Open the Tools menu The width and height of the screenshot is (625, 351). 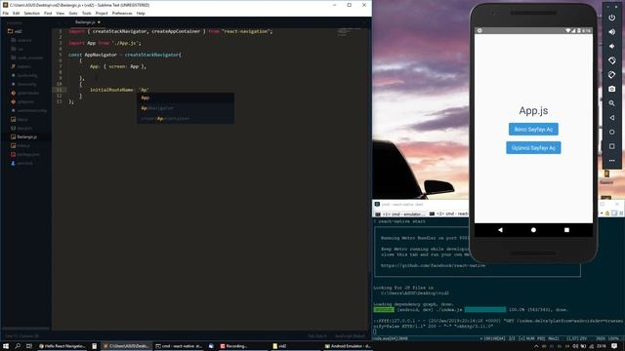(x=87, y=13)
